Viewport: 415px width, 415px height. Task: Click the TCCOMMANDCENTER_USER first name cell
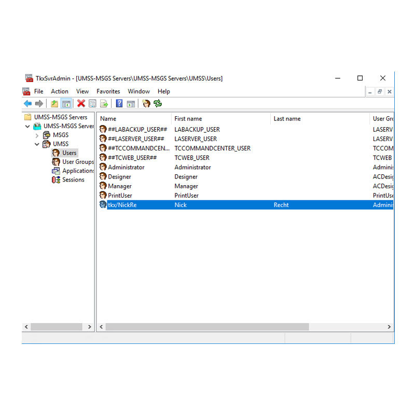tap(212, 148)
